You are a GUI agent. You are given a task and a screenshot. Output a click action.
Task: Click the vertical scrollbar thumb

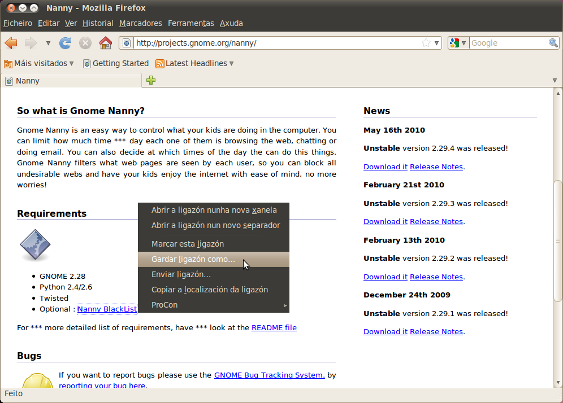coord(558,241)
